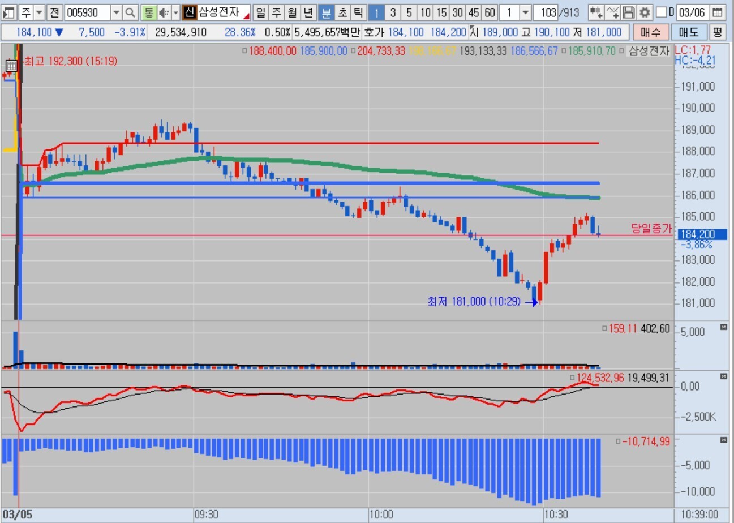Screen dimensions: 734x523
Task: Switch to the 일 daily chart tab
Action: (261, 12)
